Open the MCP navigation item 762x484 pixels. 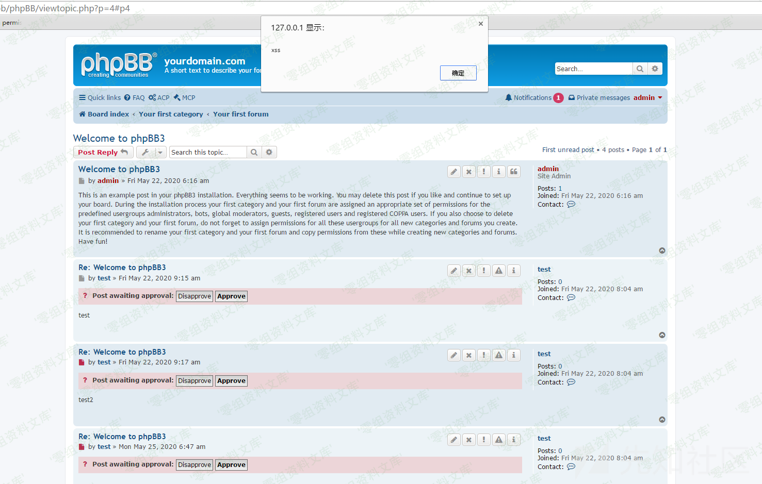[x=184, y=97]
